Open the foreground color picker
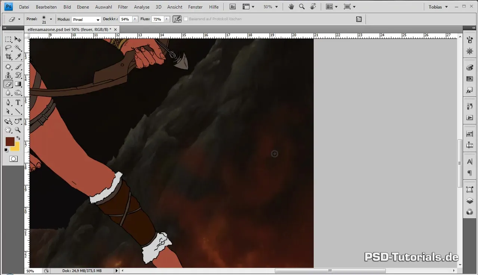The width and height of the screenshot is (478, 275). tap(9, 141)
